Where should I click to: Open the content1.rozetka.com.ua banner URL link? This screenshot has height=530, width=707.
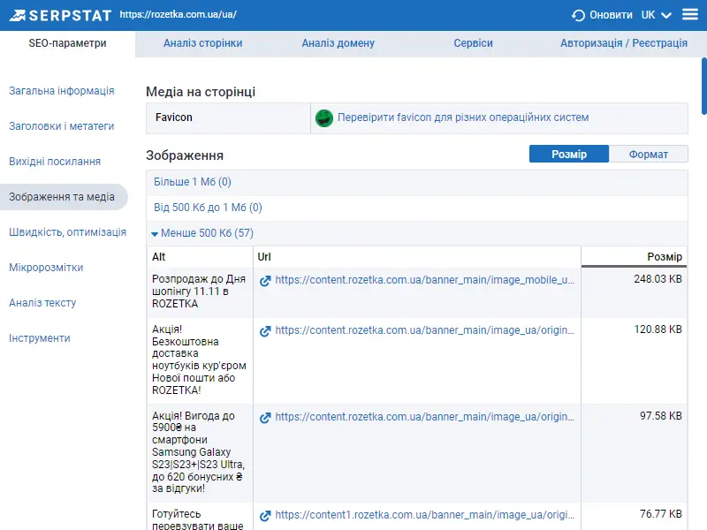(x=425, y=515)
